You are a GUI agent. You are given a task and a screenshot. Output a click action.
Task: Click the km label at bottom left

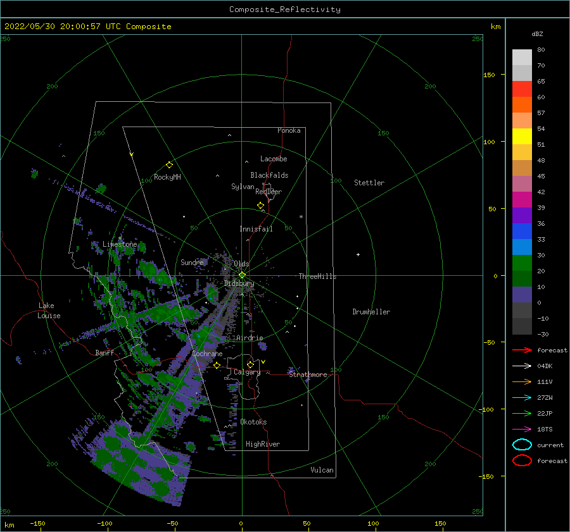point(9,525)
